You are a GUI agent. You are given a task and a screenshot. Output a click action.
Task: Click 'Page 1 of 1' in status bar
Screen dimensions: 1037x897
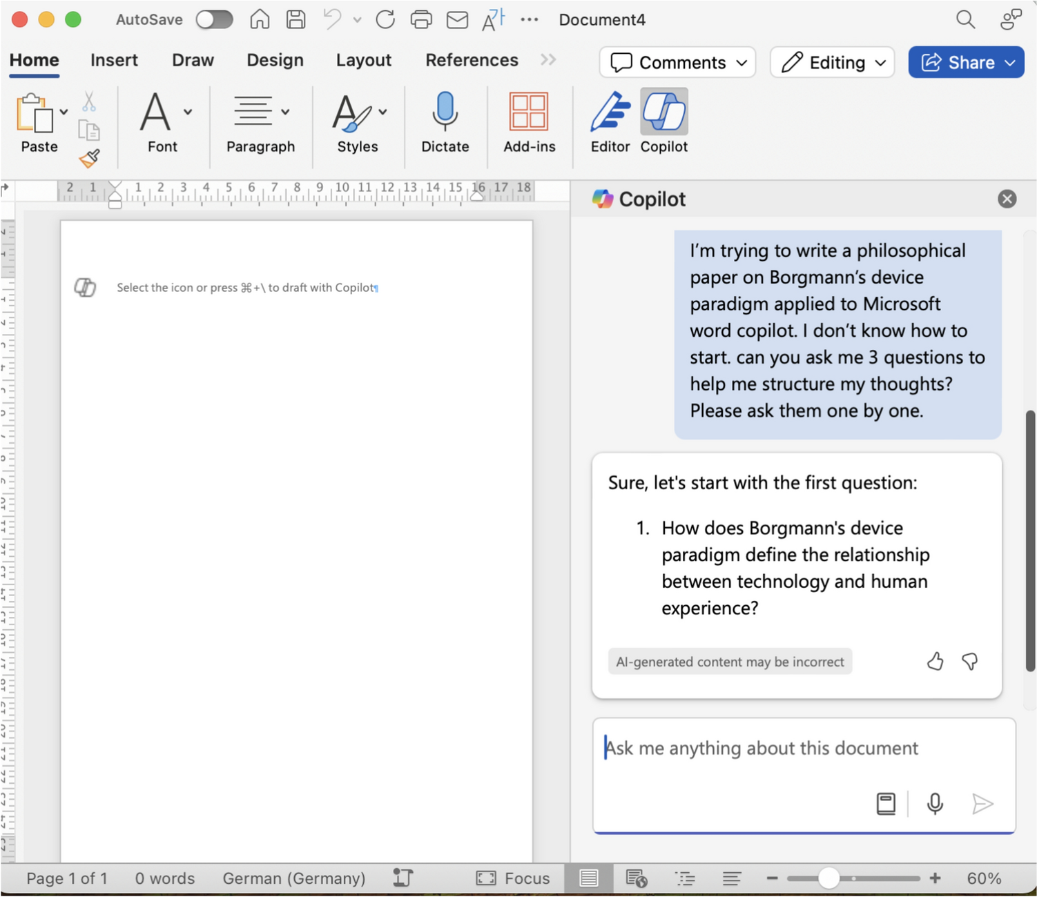(x=67, y=878)
